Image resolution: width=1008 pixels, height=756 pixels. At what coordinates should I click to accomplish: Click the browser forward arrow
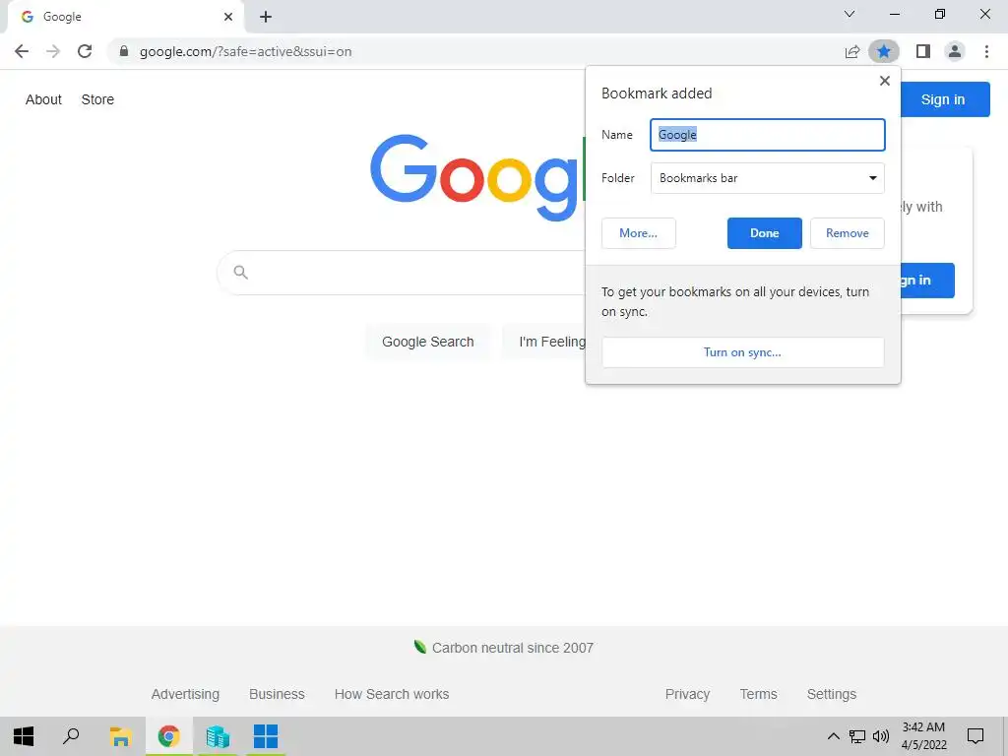(53, 51)
